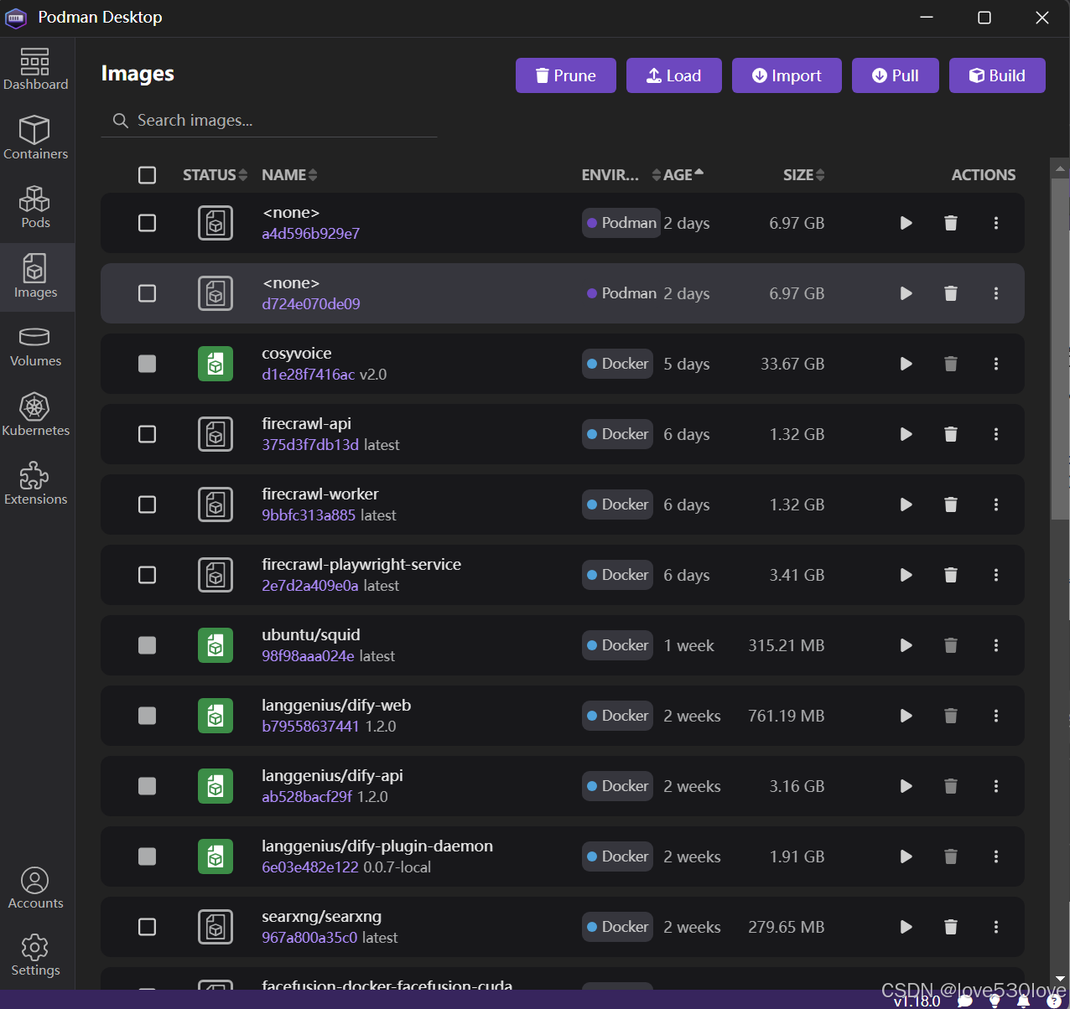Open the Kubernetes section
The width and height of the screenshot is (1070, 1009).
pyautogui.click(x=36, y=416)
